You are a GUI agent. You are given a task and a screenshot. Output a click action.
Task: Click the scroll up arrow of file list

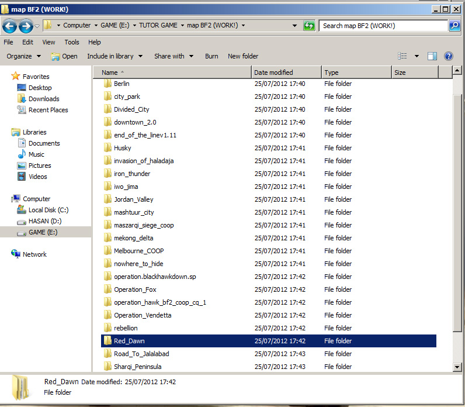point(457,70)
